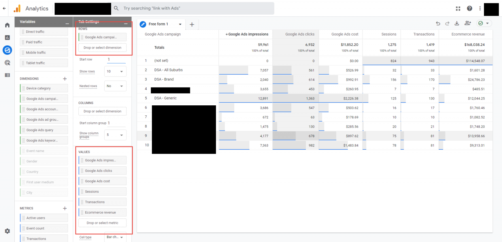Open Advertising from the left navigation
This screenshot has width=502, height=242.
pos(7,63)
